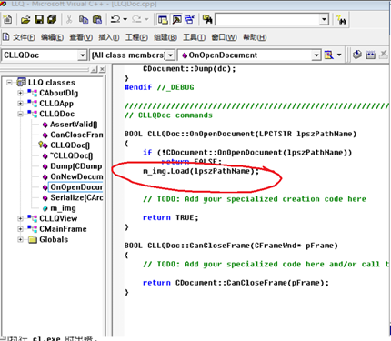Select CAboutDlg in class tree
The height and width of the screenshot is (341, 391).
coord(59,93)
